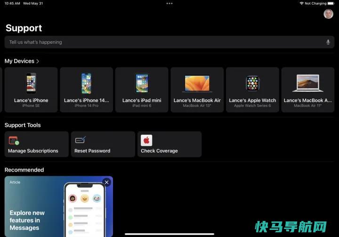Screen dimensions: 339x237
Task: Open the Manage Subscriptions tool
Action: [x=37, y=144]
